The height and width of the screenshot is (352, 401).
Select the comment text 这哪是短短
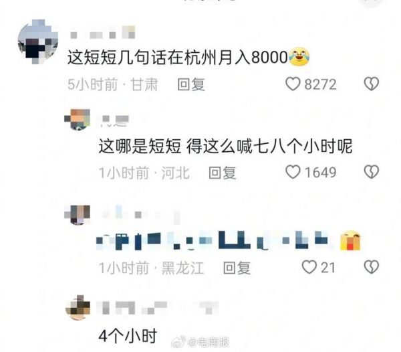[140, 147]
